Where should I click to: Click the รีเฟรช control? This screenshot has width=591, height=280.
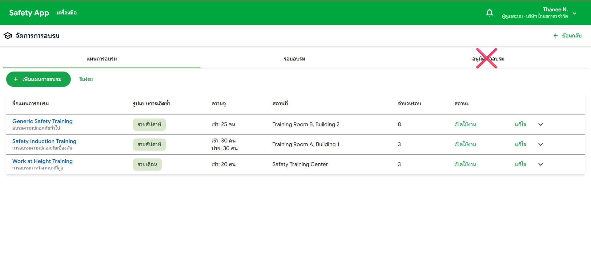click(x=86, y=79)
